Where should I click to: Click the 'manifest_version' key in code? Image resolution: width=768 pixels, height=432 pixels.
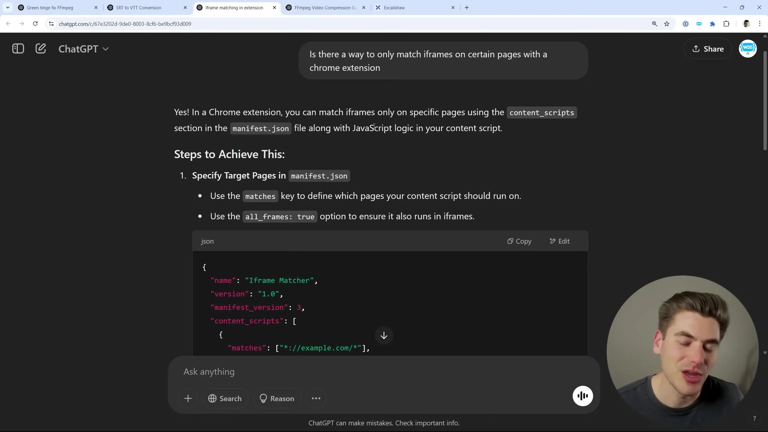click(x=249, y=307)
